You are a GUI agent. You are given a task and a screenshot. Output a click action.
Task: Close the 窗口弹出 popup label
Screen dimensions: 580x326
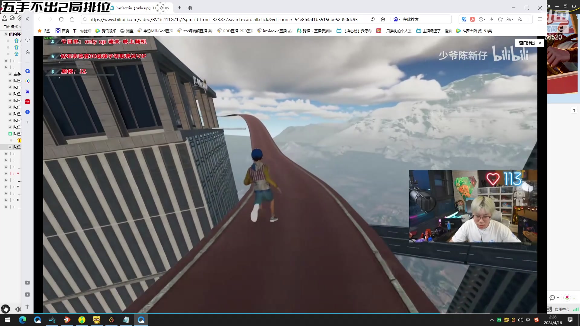tap(540, 43)
